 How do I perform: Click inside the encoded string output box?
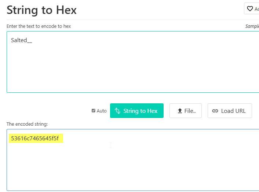point(133,160)
